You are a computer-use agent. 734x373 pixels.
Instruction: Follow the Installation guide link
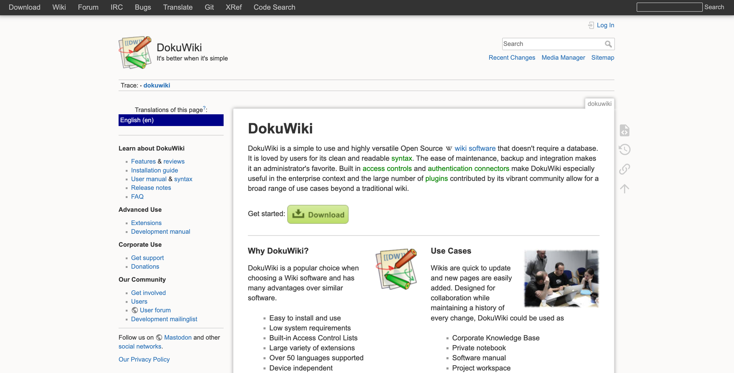point(154,170)
